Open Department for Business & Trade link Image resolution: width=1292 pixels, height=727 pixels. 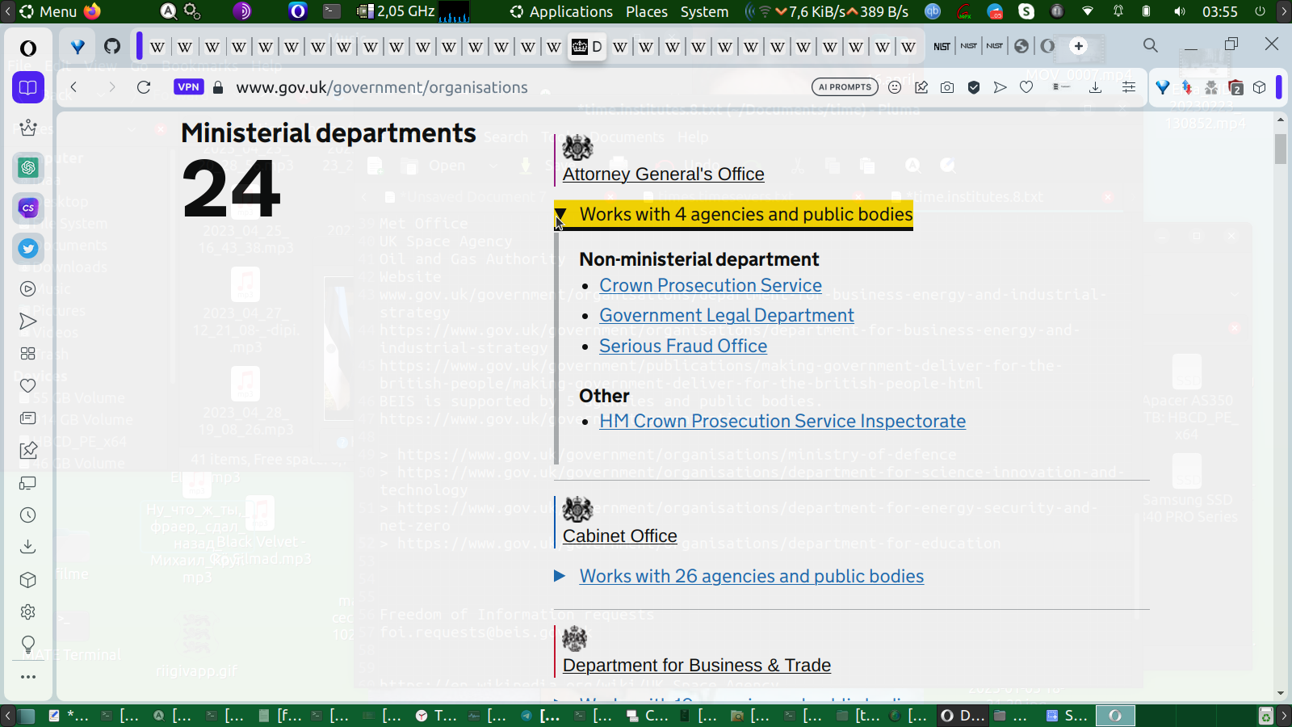click(697, 665)
